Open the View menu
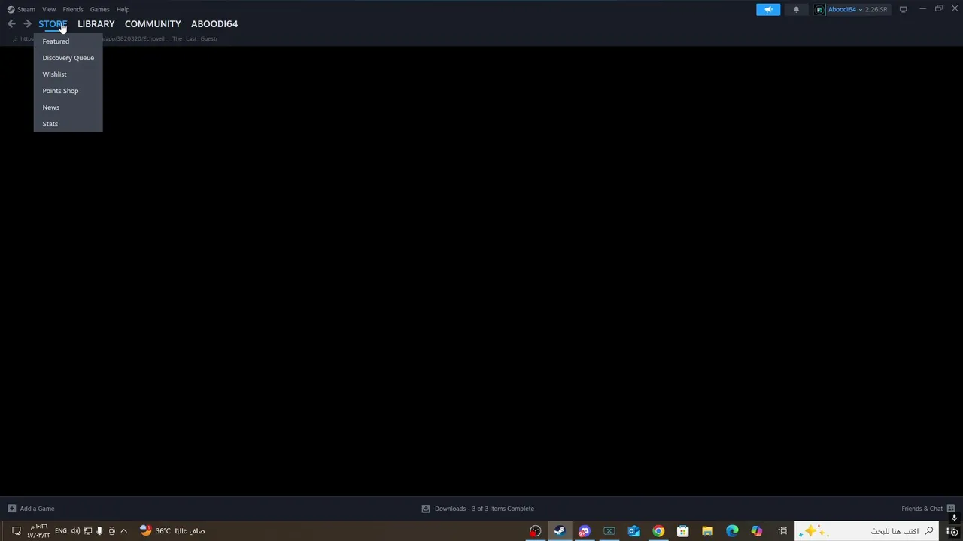 point(49,9)
